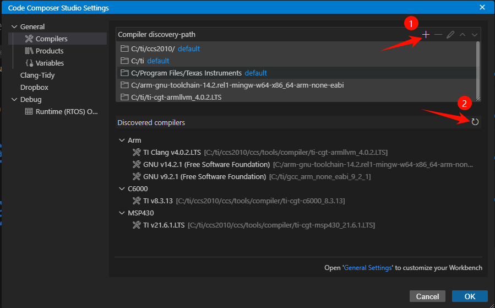
Task: Collapse the General settings group
Action: [x=14, y=26]
